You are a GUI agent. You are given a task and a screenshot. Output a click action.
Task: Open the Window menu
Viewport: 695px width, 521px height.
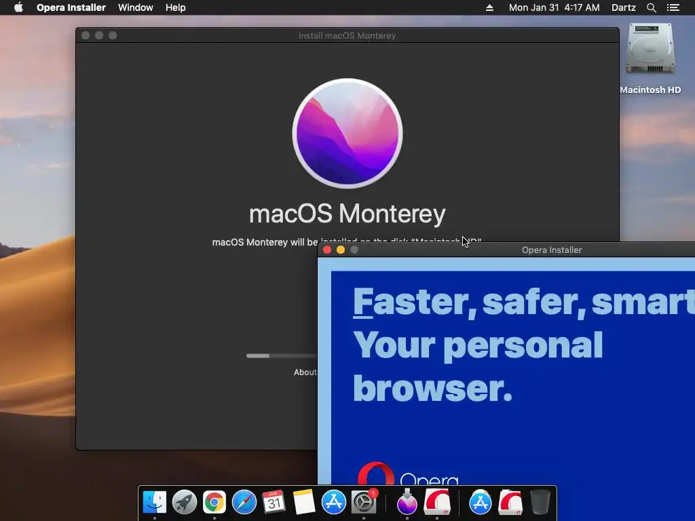click(136, 7)
